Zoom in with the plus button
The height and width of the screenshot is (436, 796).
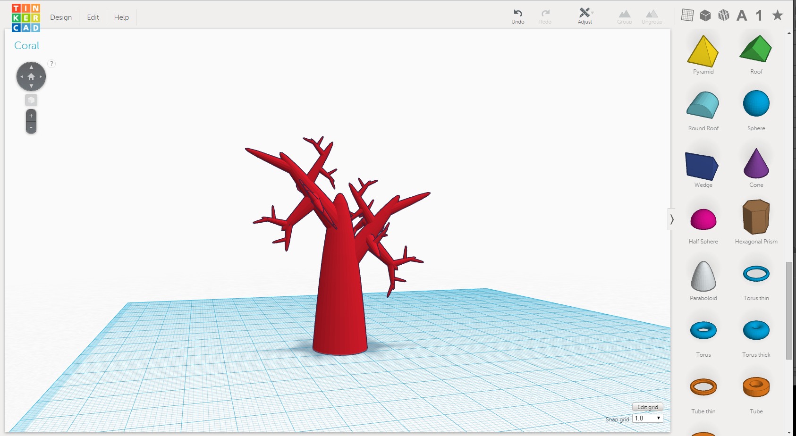(x=31, y=116)
